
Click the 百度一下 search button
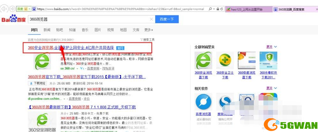pos(167,19)
